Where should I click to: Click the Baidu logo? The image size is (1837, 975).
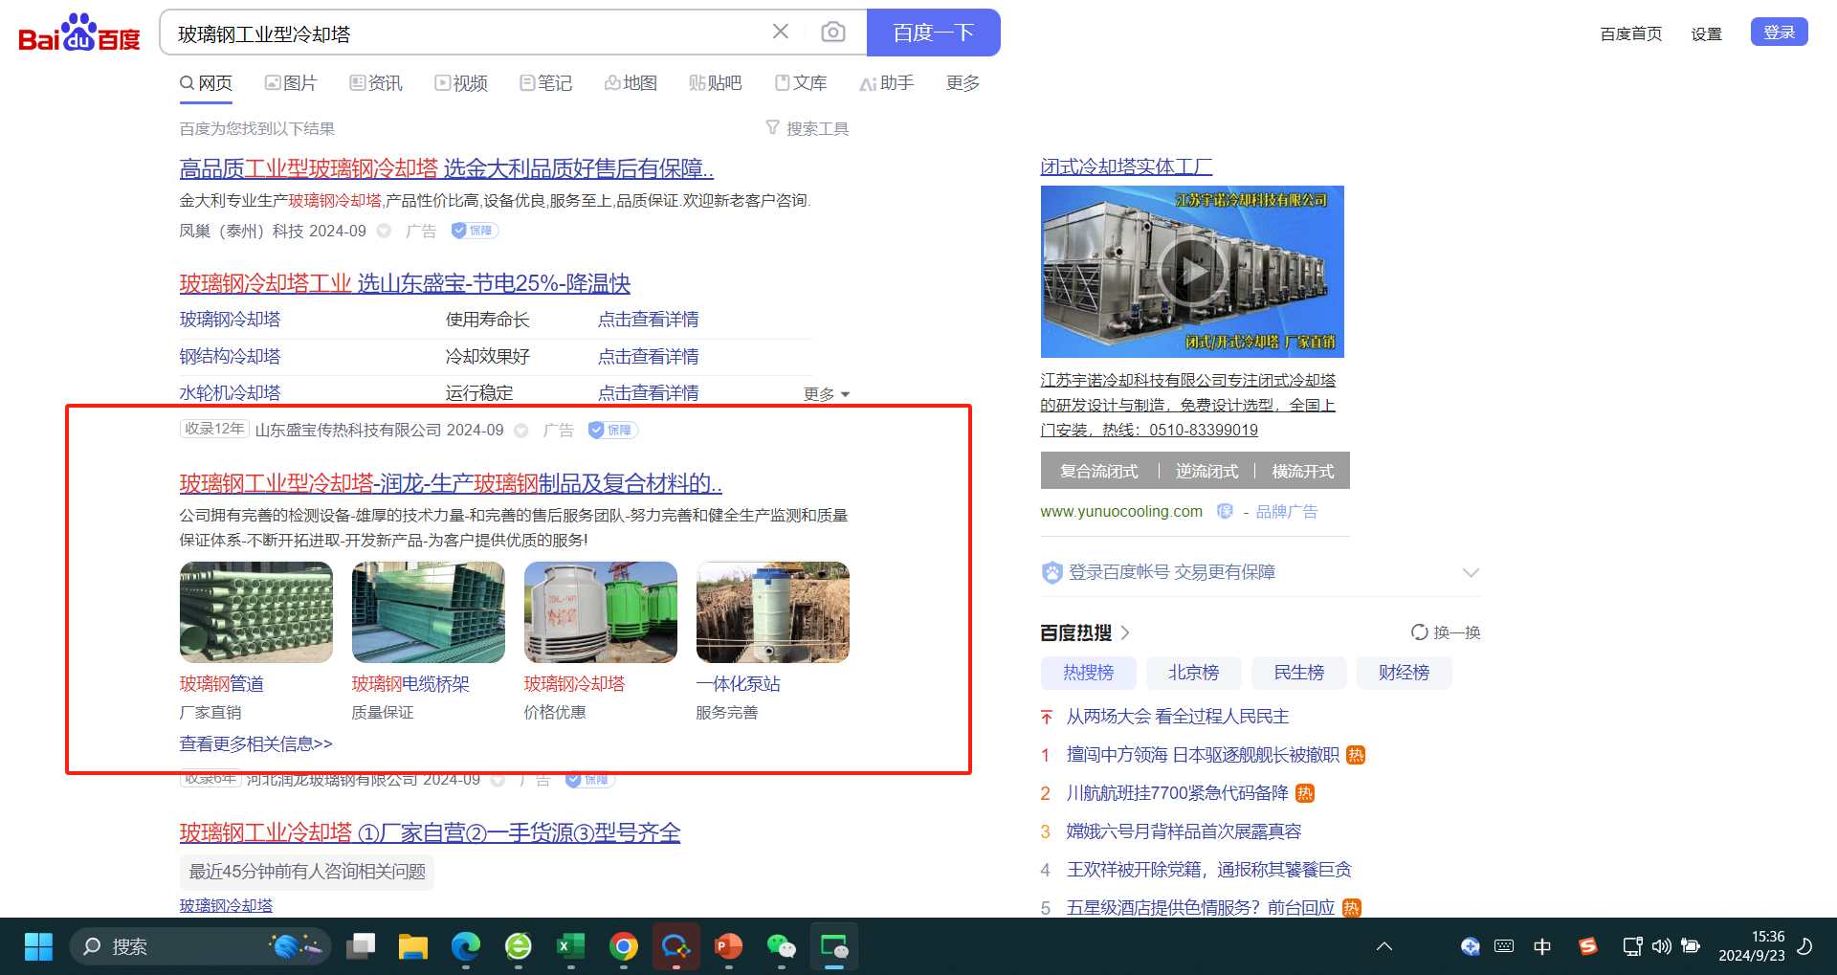click(79, 33)
